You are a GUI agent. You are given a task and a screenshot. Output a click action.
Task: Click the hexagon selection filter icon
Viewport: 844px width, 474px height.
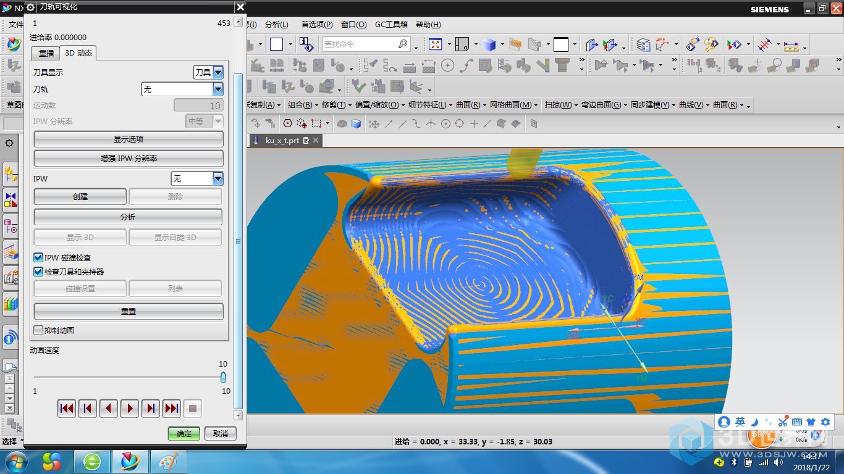coord(287,123)
